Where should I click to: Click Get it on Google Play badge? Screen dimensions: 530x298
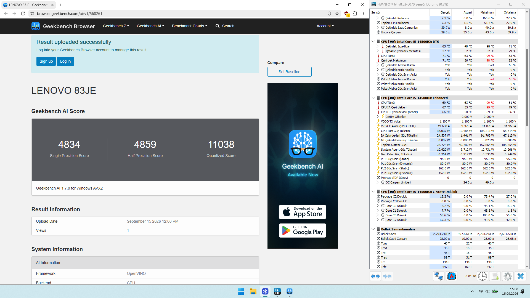click(303, 230)
